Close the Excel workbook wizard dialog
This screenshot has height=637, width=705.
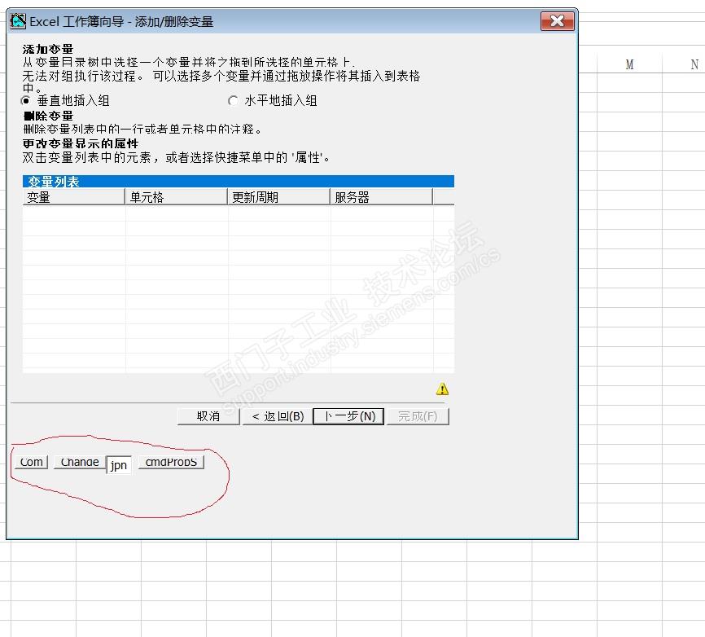click(x=557, y=21)
